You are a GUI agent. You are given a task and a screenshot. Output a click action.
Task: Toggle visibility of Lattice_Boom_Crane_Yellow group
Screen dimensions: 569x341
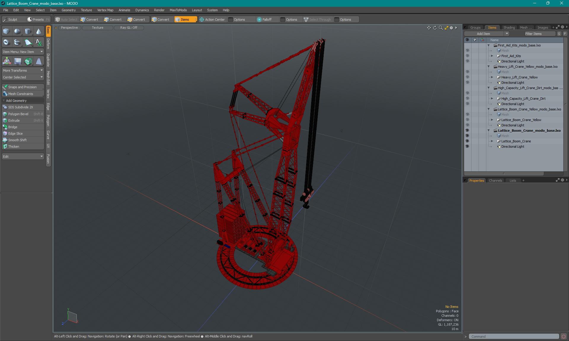click(467, 120)
